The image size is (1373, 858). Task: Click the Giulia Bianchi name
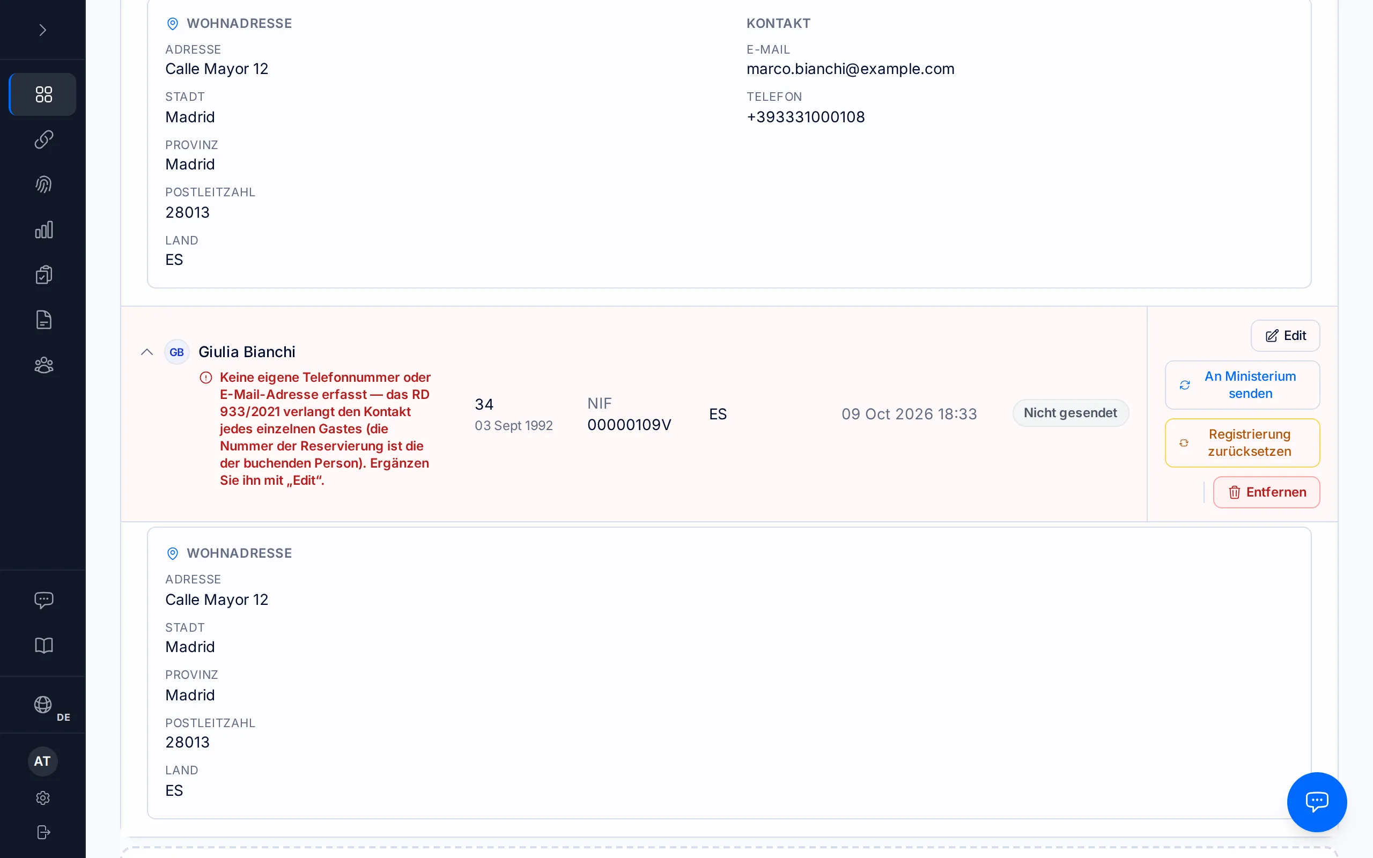(247, 352)
